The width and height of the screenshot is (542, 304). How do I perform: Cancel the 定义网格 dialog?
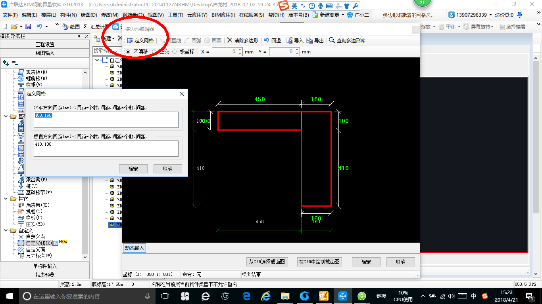(168, 169)
